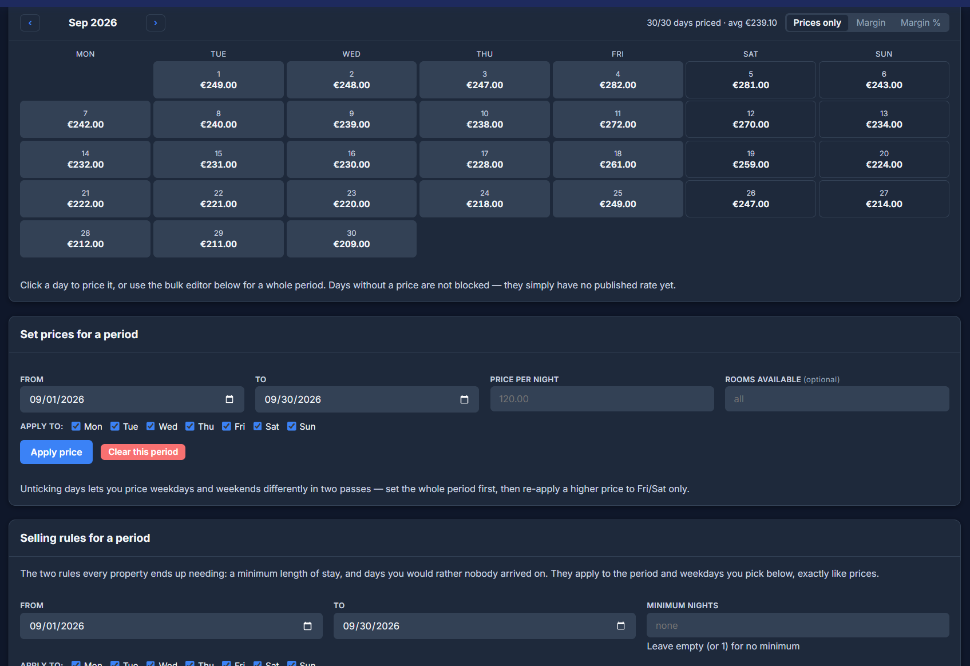The height and width of the screenshot is (666, 970).
Task: Go to previous month with left chevron
Action: [30, 23]
